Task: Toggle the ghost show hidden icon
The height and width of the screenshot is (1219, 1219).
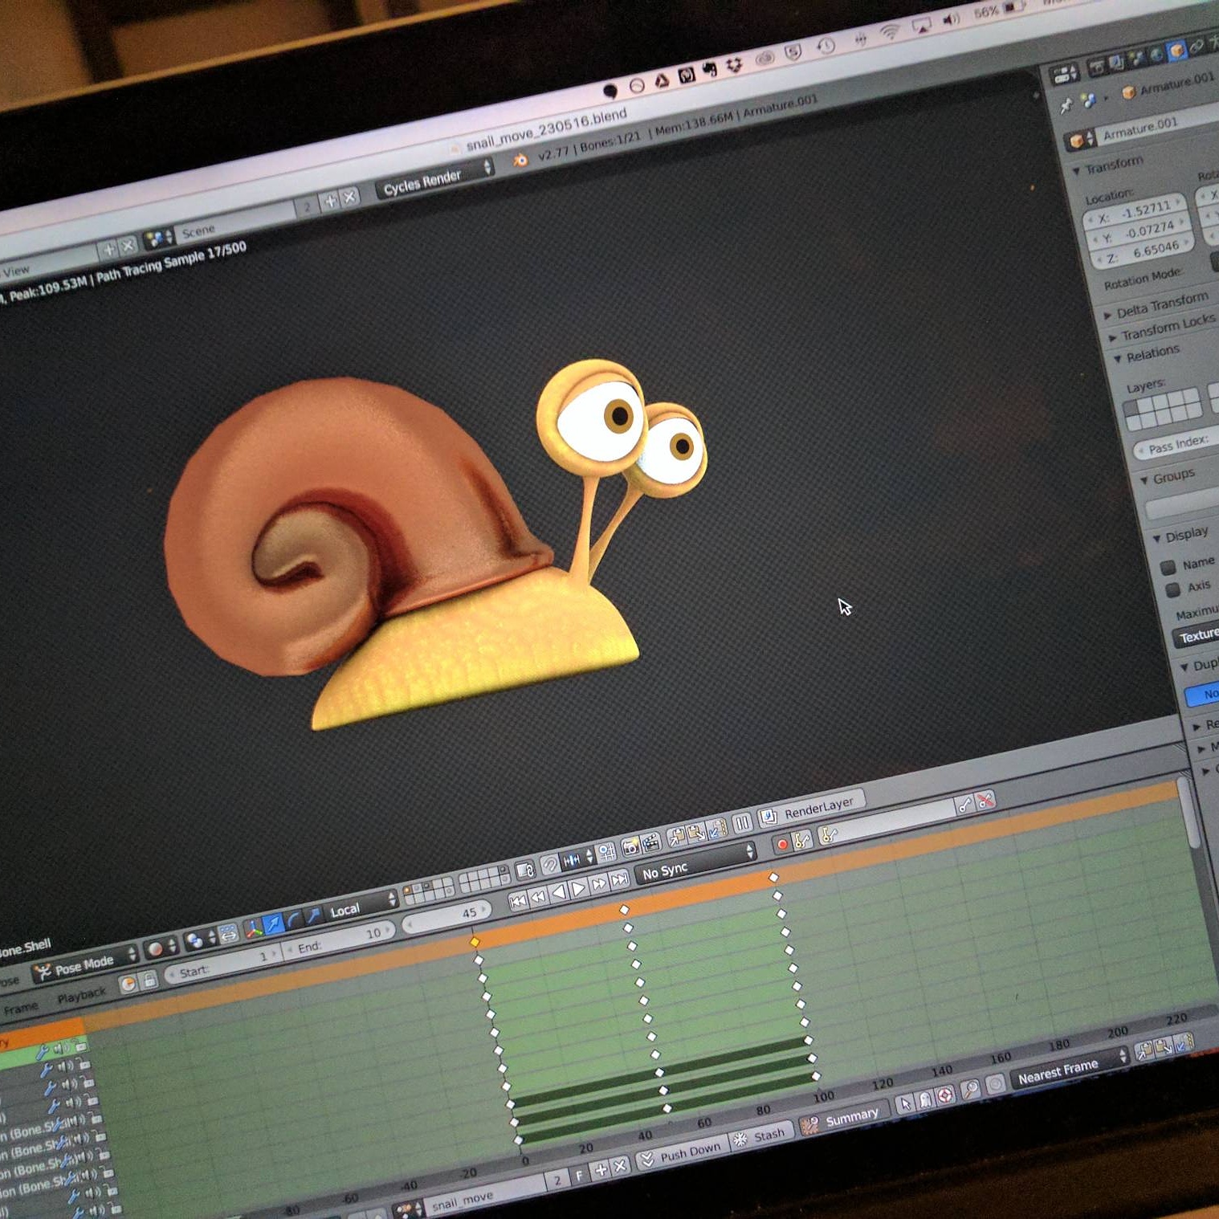Action: pyautogui.click(x=925, y=1099)
